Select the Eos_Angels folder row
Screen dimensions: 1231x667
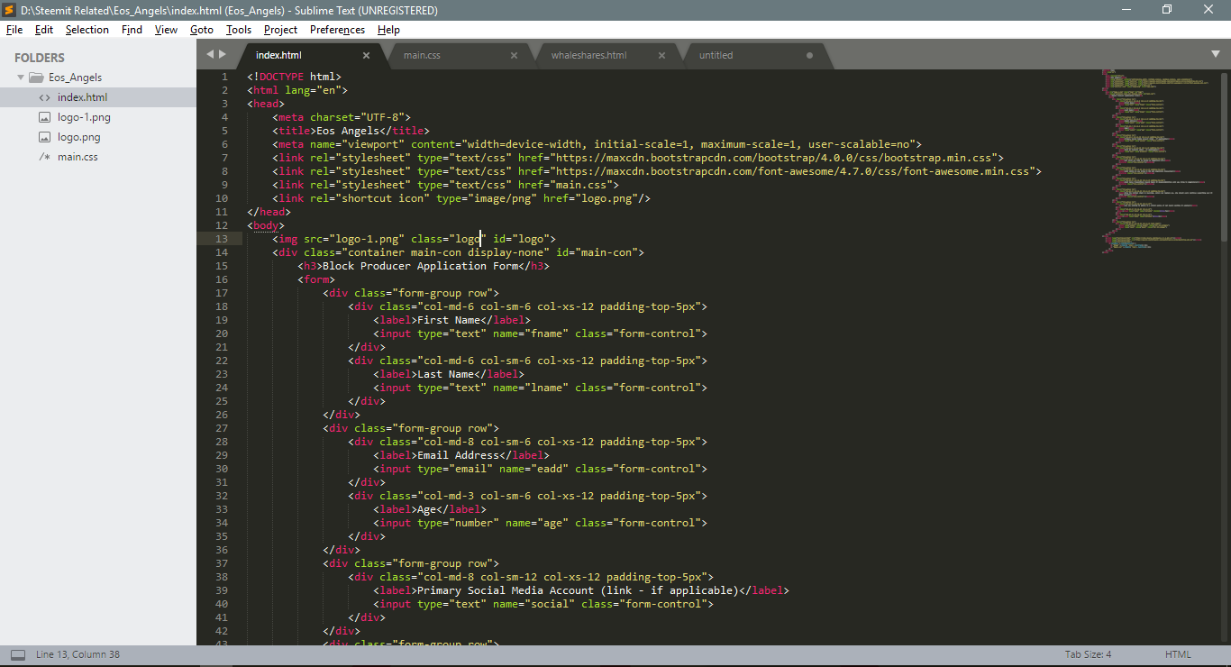(x=98, y=78)
